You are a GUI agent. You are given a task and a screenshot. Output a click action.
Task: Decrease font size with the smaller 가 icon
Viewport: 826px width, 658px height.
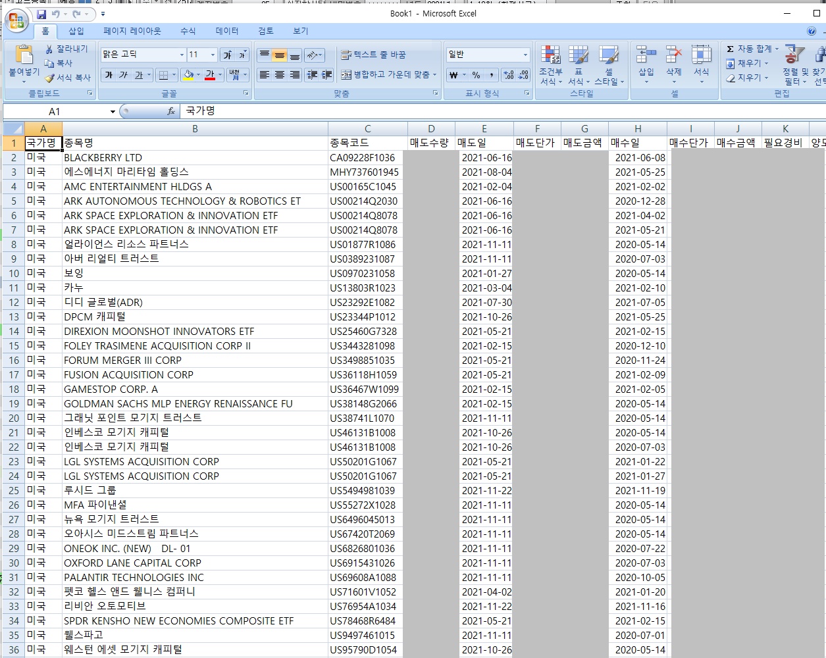[242, 55]
